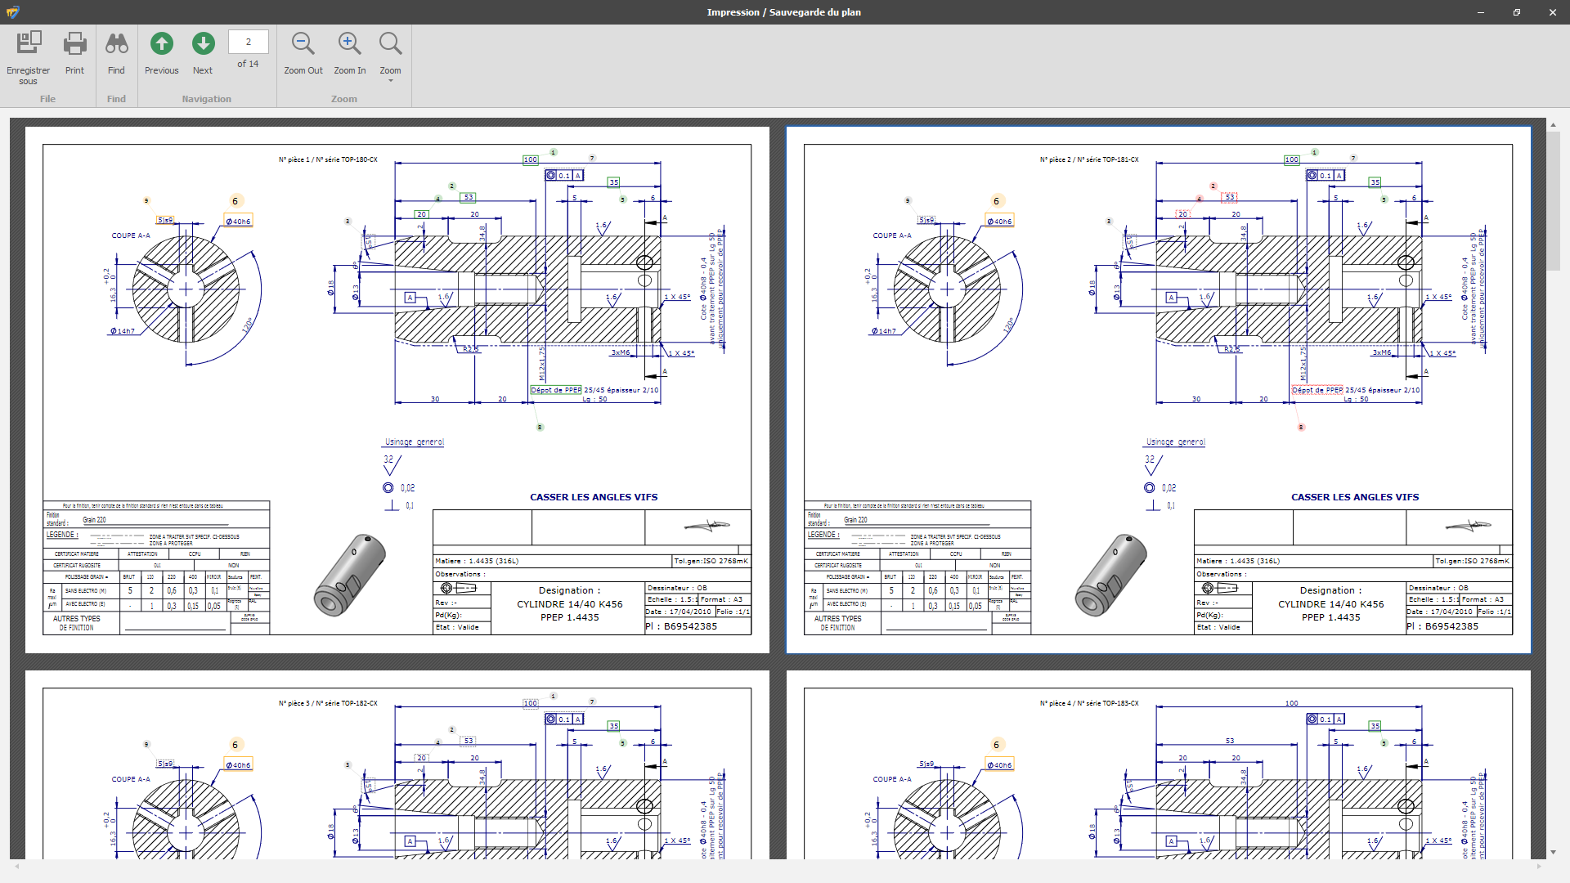Click the 3D cylinder render on page 1

tap(350, 575)
